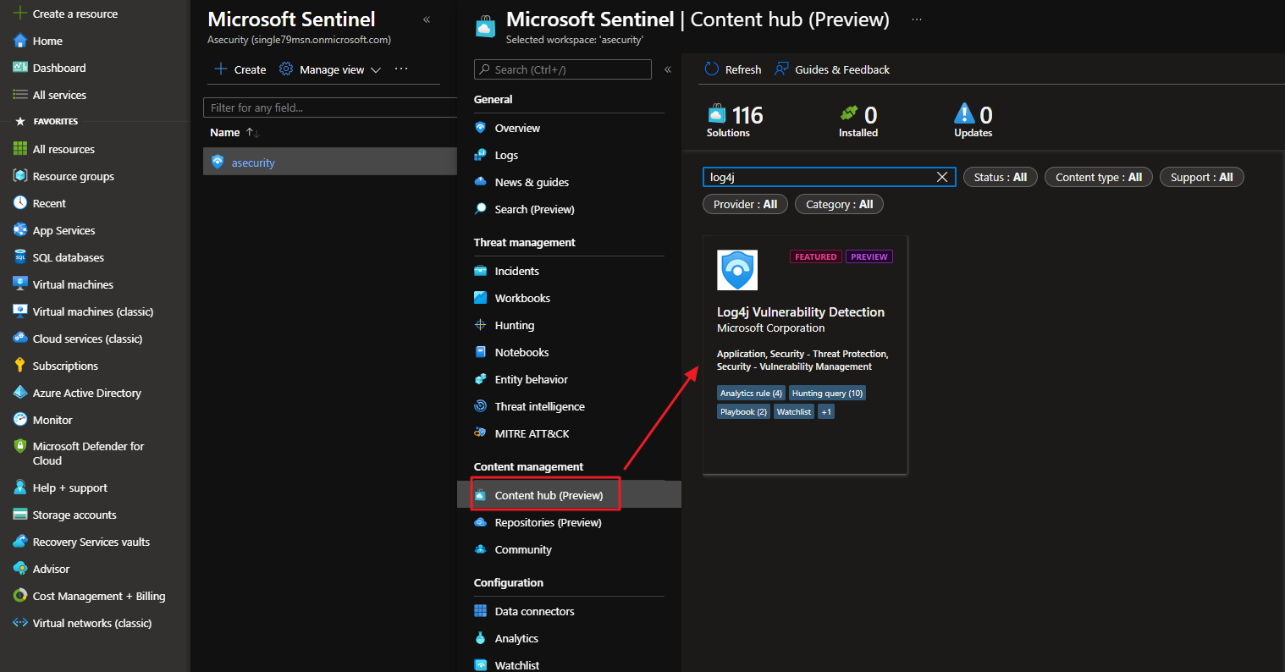The image size is (1285, 672).
Task: Open MITRE ATT&CK menu item
Action: 532,433
